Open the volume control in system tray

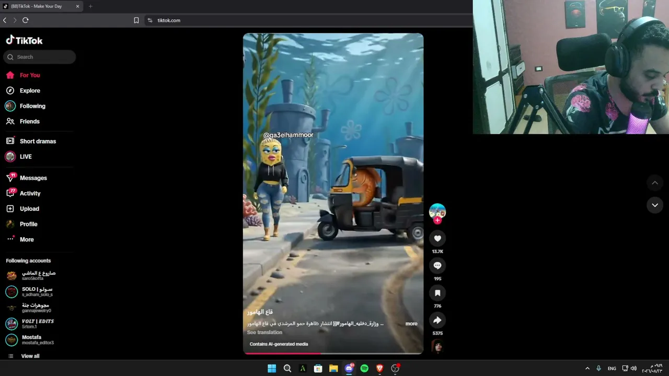tap(634, 368)
